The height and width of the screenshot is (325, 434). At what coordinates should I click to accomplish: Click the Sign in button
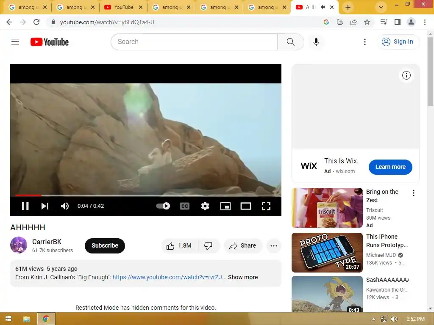[x=398, y=42]
